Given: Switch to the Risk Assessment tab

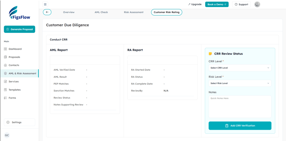Looking at the screenshot, I should [134, 12].
